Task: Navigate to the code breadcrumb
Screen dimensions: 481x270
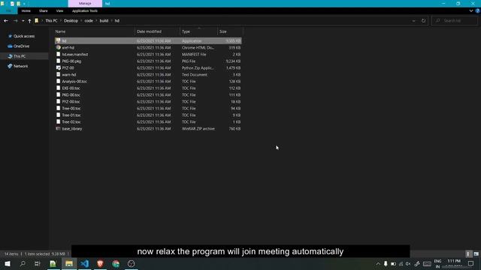Action: tap(89, 21)
